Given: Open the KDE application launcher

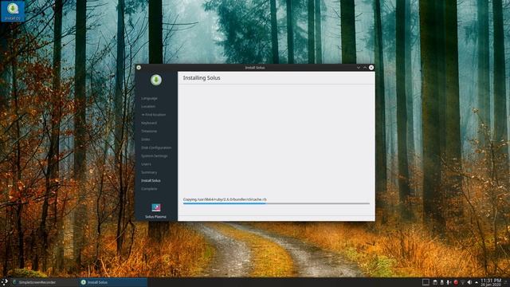Looking at the screenshot, I should click(4, 282).
